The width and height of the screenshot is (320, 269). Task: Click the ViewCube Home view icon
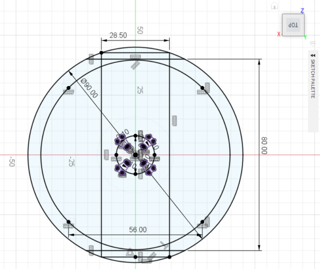coord(274,6)
